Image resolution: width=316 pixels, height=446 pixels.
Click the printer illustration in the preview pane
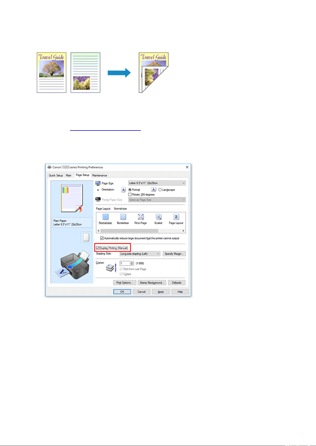[x=73, y=265]
